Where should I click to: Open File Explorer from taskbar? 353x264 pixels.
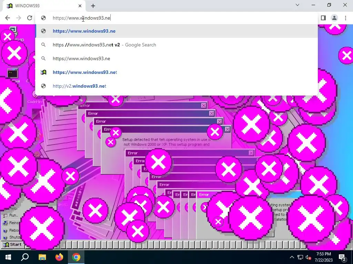(x=42, y=257)
